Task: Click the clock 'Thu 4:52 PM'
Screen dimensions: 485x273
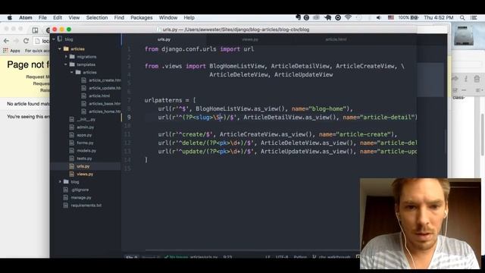Action: click(x=439, y=17)
